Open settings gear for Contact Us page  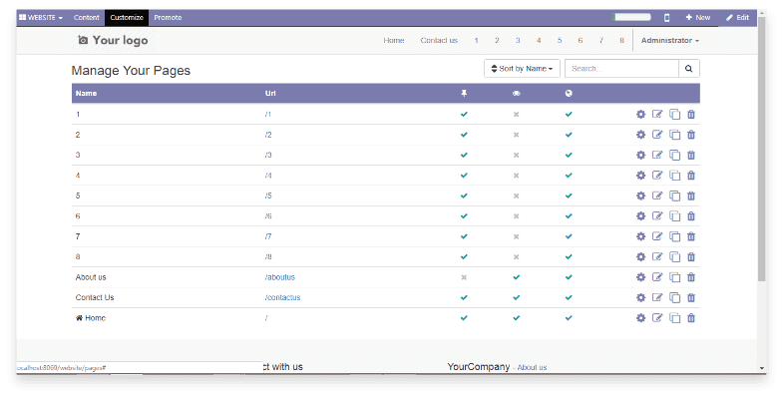tap(640, 297)
